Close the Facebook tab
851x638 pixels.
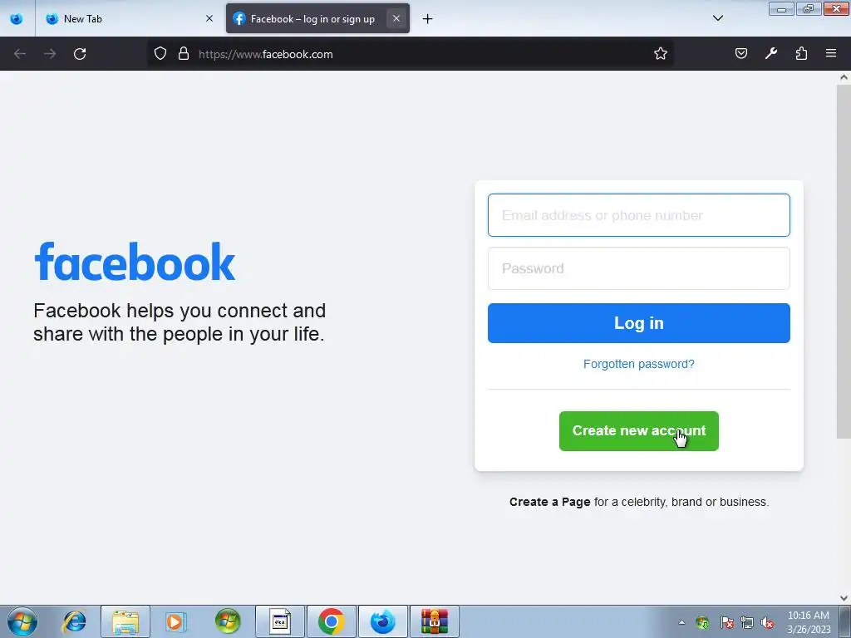(x=396, y=18)
